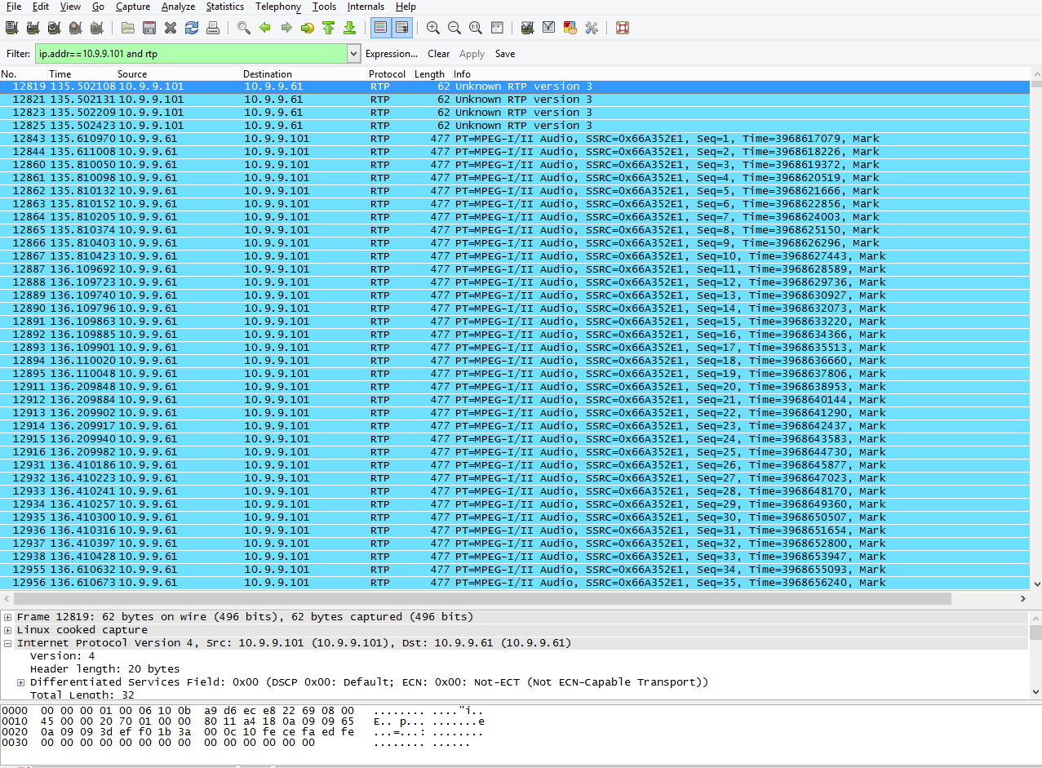Image resolution: width=1042 pixels, height=768 pixels.
Task: Open the Statistics menu
Action: 224,7
